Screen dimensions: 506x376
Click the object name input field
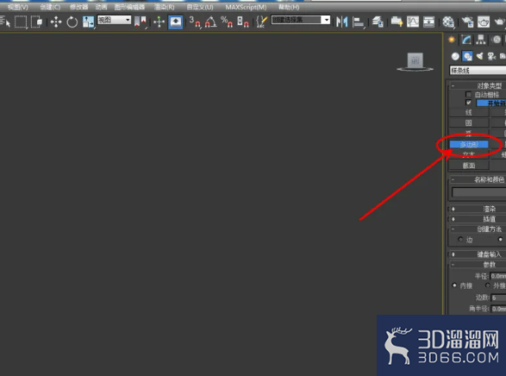[479, 192]
